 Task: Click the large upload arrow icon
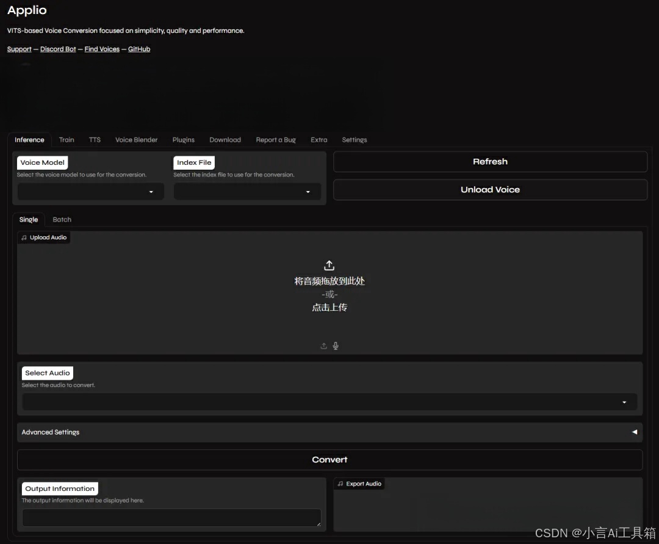[329, 265]
